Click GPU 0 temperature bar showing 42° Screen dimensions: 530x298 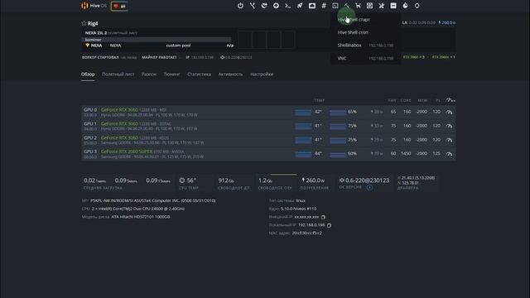point(303,113)
